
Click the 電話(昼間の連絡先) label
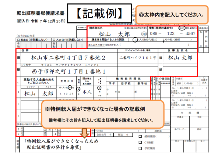tap(161, 28)
